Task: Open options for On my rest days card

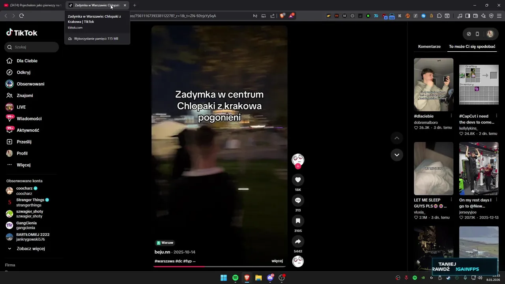Action: coord(496,200)
